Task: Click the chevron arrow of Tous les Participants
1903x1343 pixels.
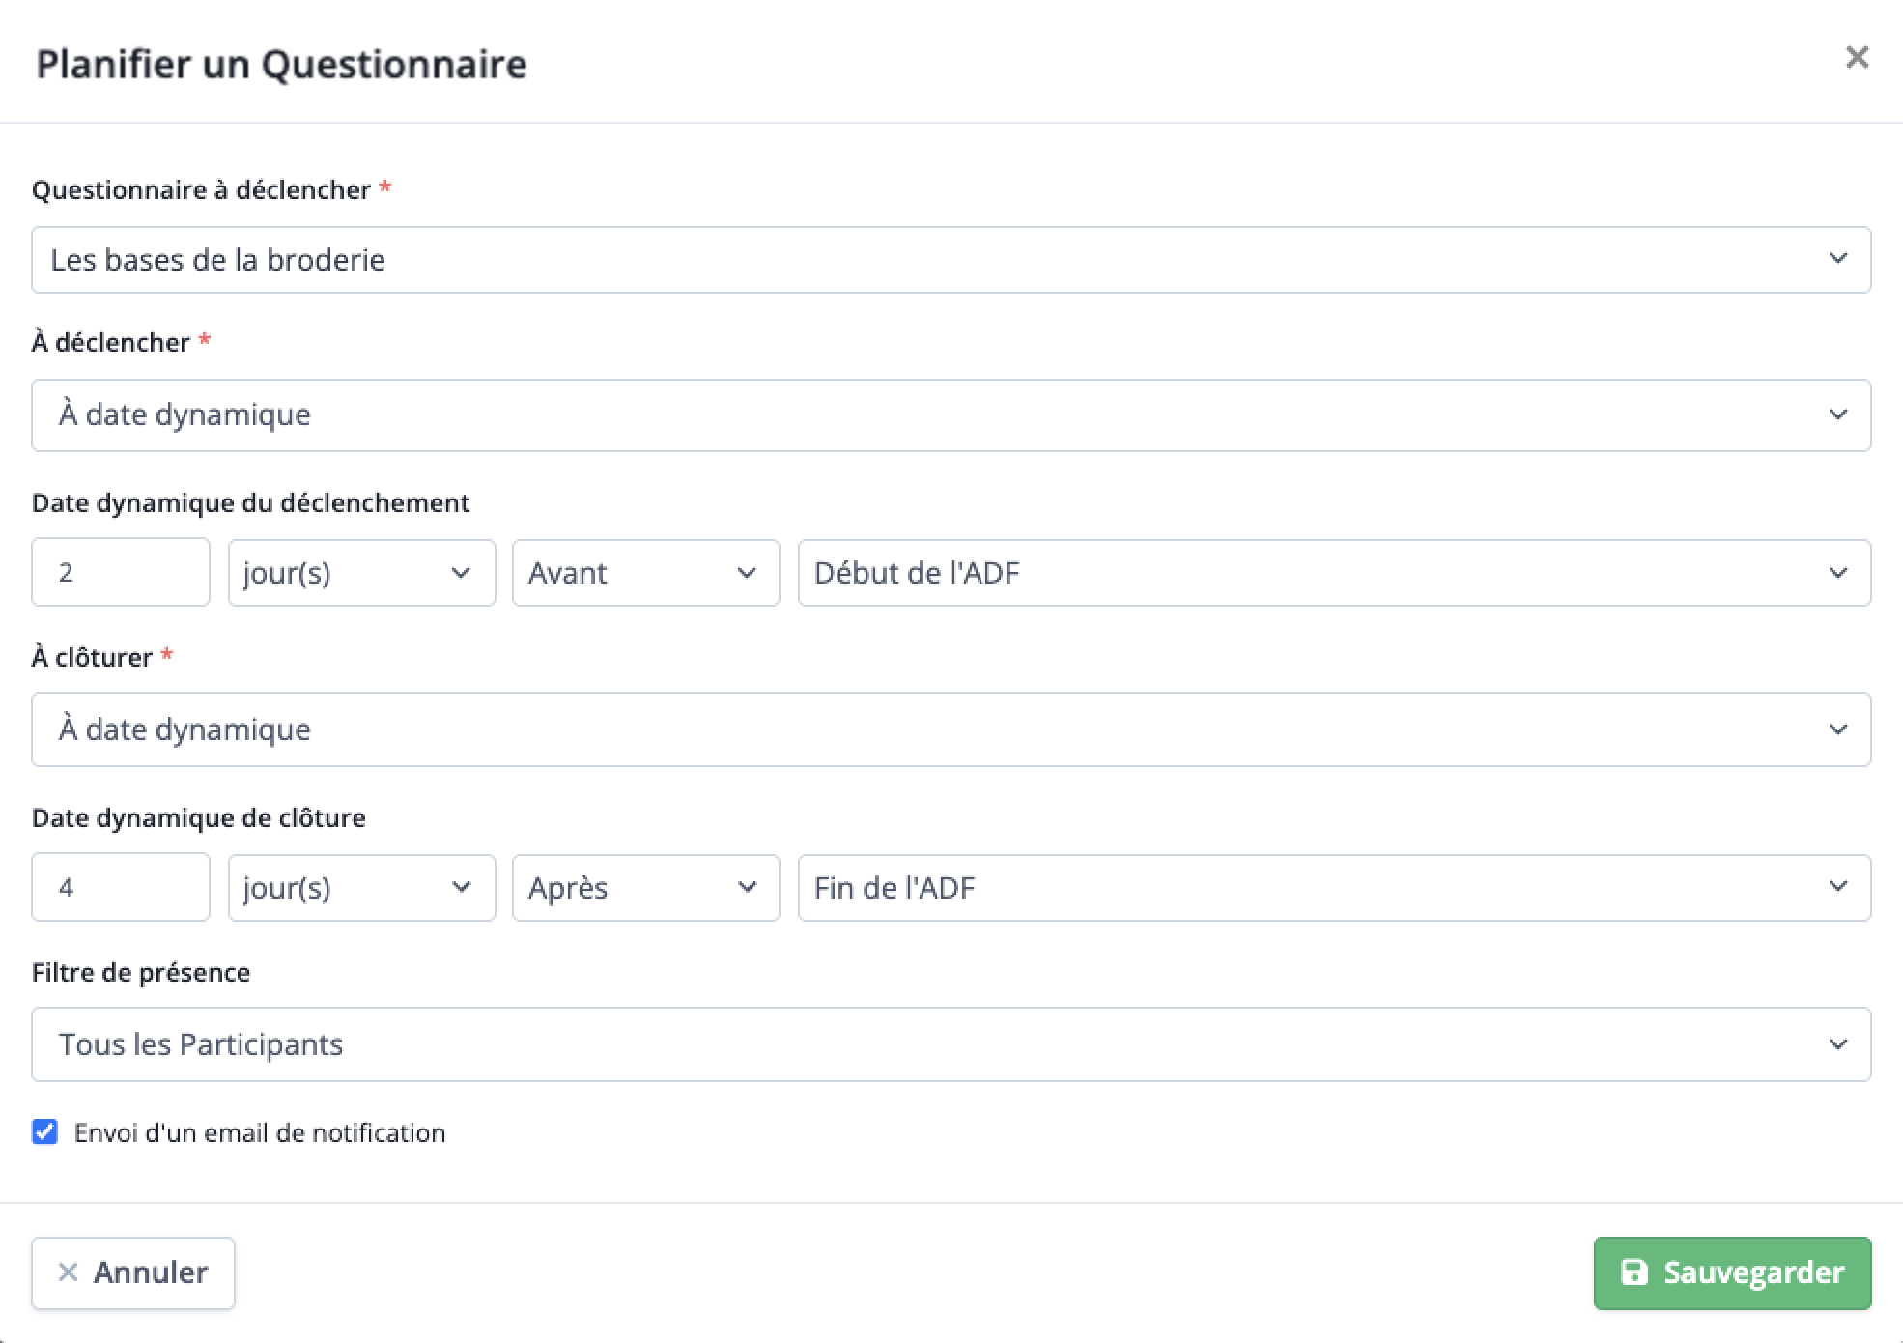Action: [1837, 1044]
